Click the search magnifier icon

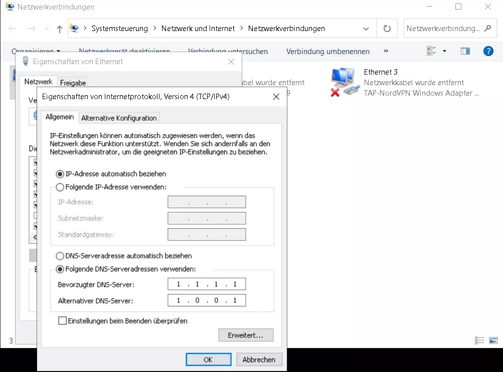click(x=487, y=29)
